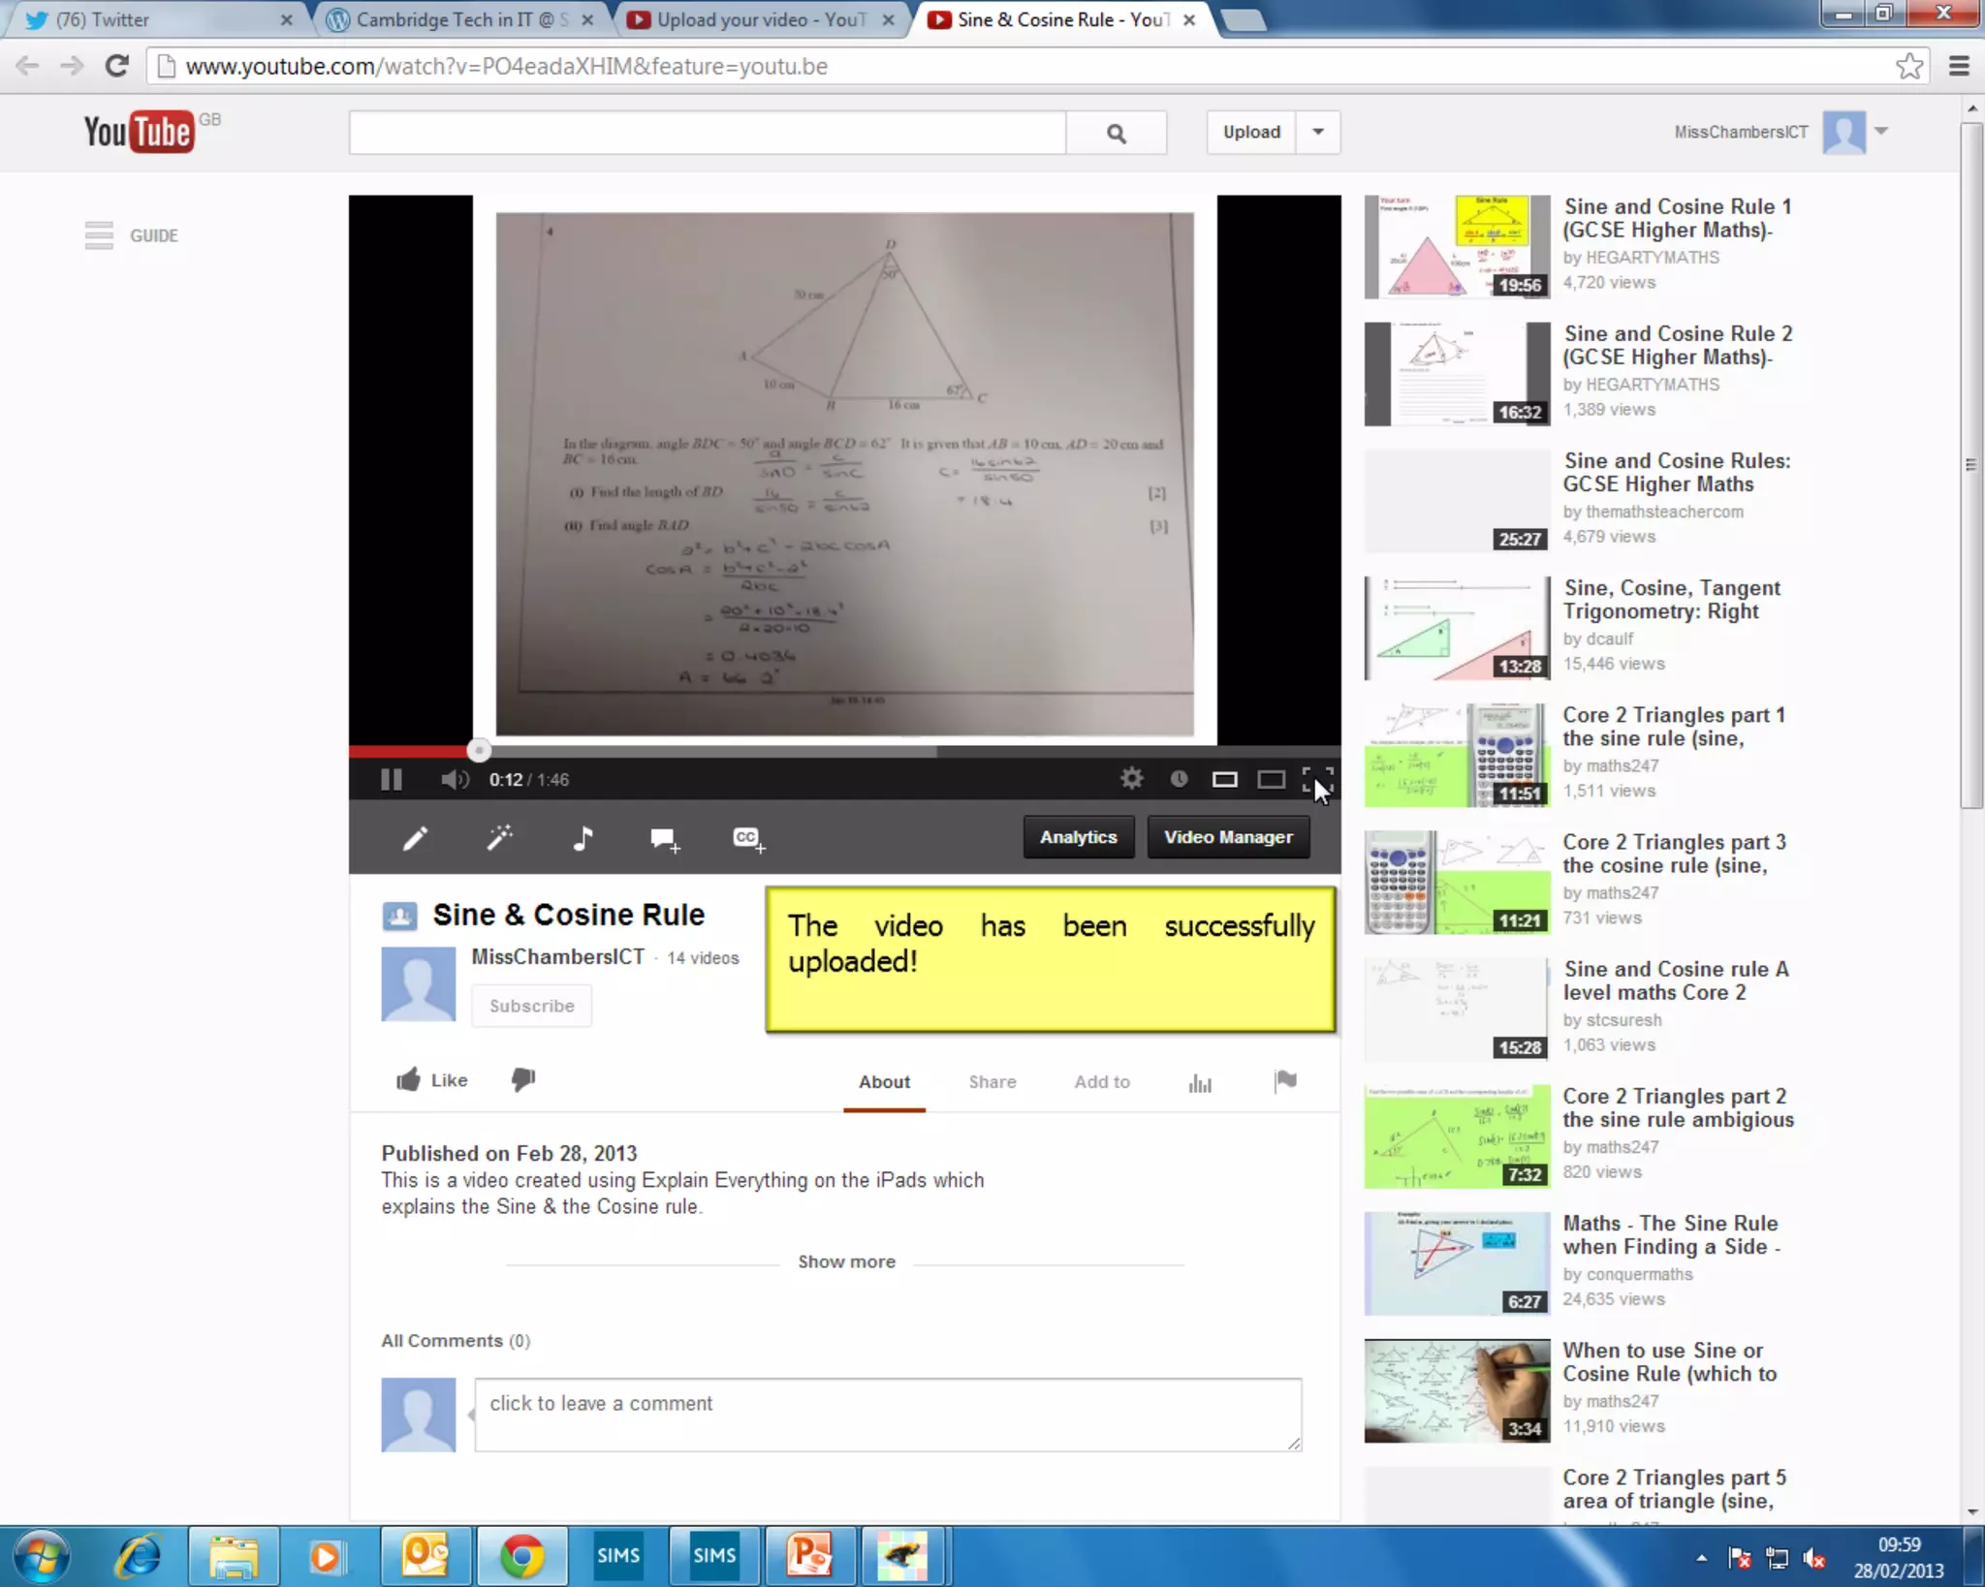Enter full screen mode

click(1317, 779)
